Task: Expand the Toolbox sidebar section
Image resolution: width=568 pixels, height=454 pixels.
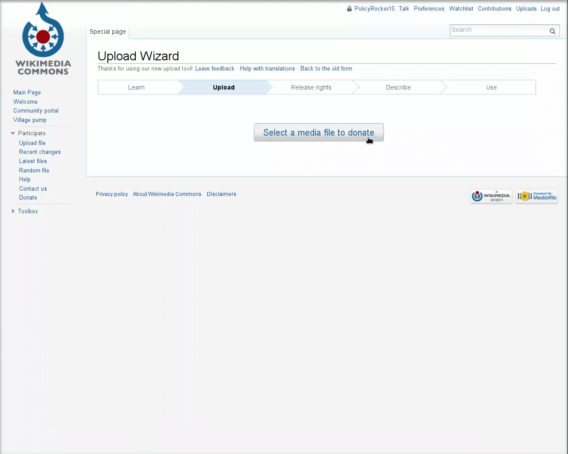Action: [13, 211]
